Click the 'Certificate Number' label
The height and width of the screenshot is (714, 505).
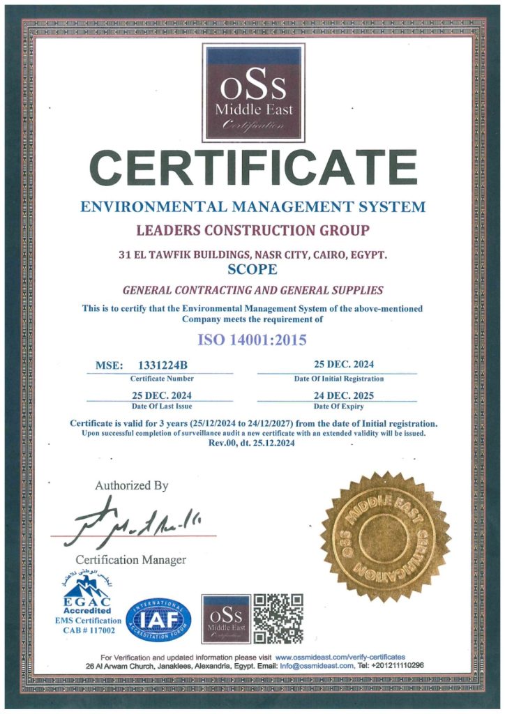point(162,379)
